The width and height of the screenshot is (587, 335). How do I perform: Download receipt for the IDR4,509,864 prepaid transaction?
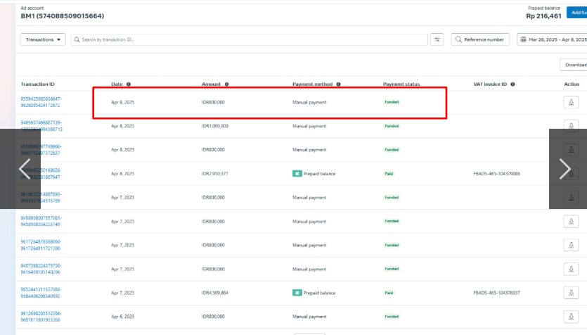[572, 293]
